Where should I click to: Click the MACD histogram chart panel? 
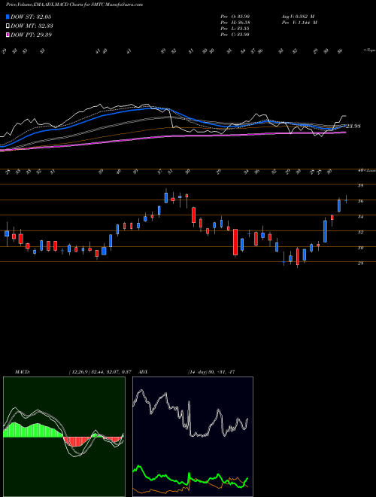coord(64,437)
